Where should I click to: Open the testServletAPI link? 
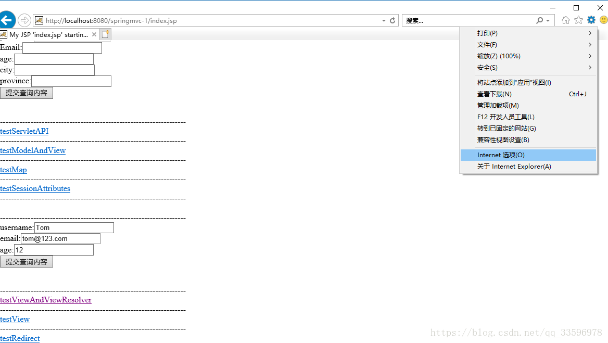pyautogui.click(x=24, y=131)
